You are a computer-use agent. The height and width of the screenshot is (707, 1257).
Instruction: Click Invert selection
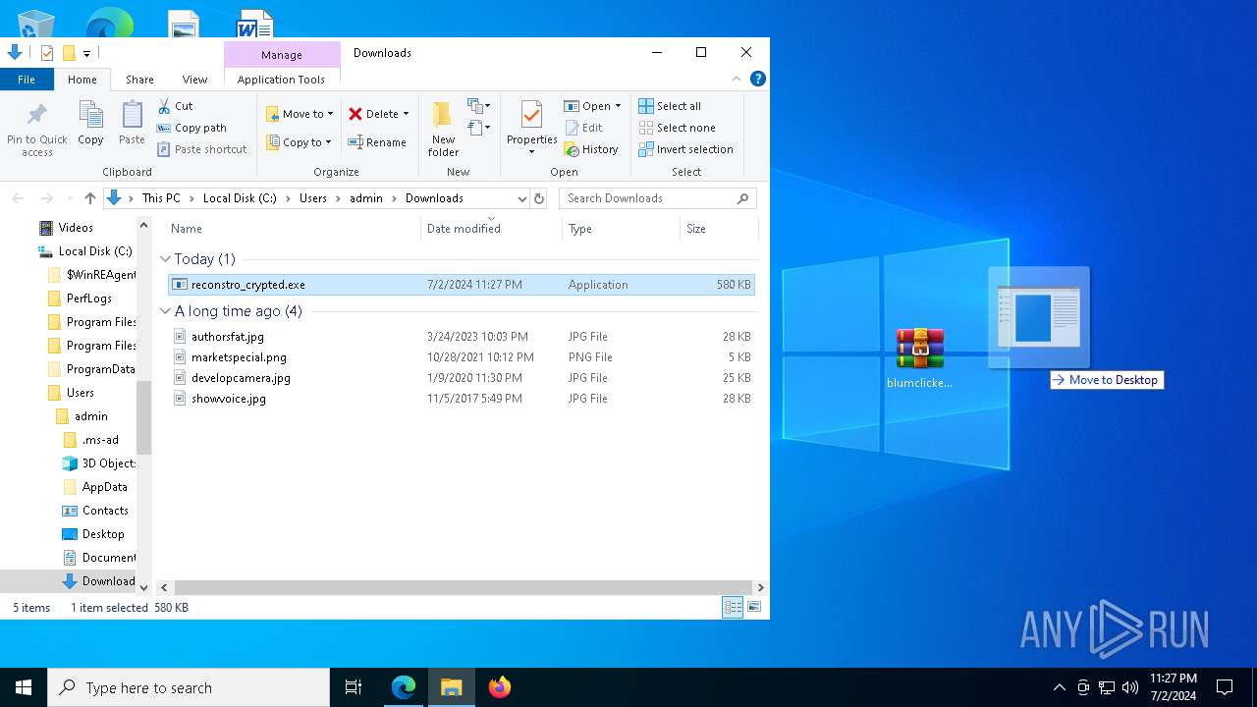click(685, 149)
